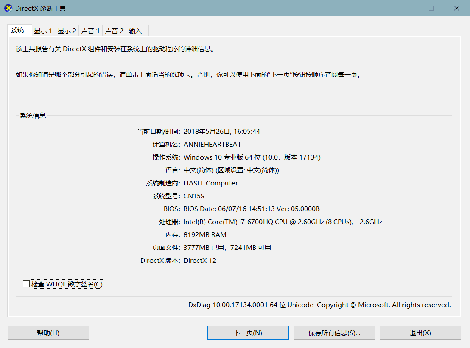
Task: Go to next page with 下一页(N)
Action: click(248, 333)
